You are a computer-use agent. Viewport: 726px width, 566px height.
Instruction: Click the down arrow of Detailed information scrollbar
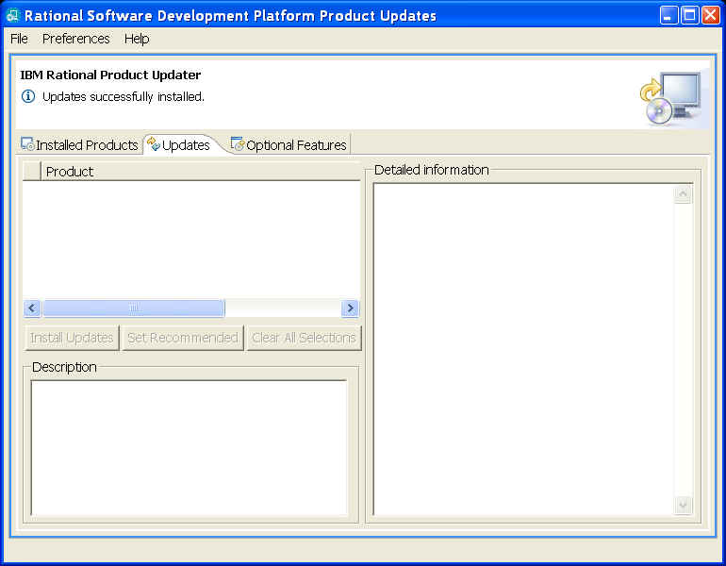point(683,505)
